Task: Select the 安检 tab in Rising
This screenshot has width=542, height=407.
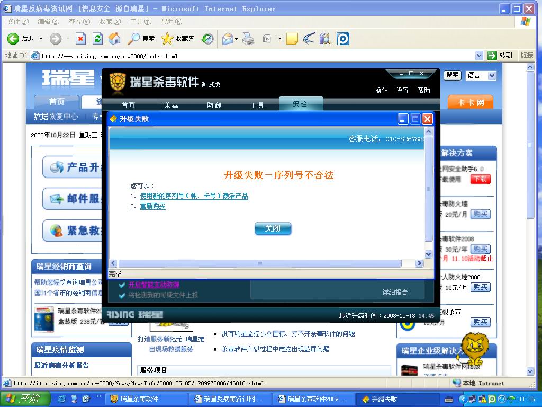Action: pos(300,103)
